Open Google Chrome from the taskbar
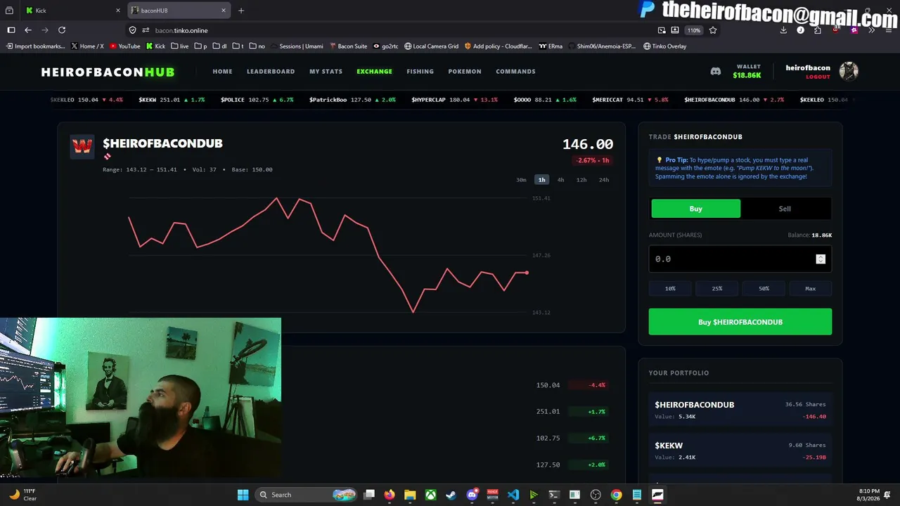The image size is (900, 506). [616, 495]
